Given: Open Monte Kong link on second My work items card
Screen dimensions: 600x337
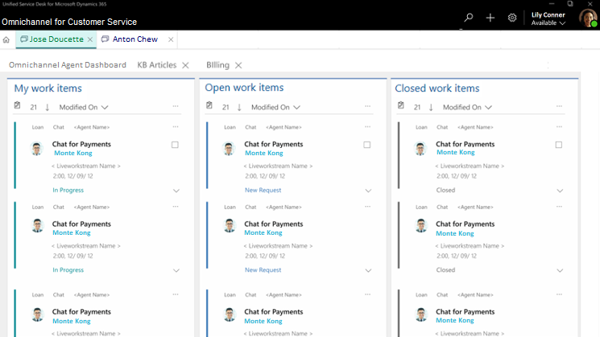Looking at the screenshot, I should pos(72,232).
